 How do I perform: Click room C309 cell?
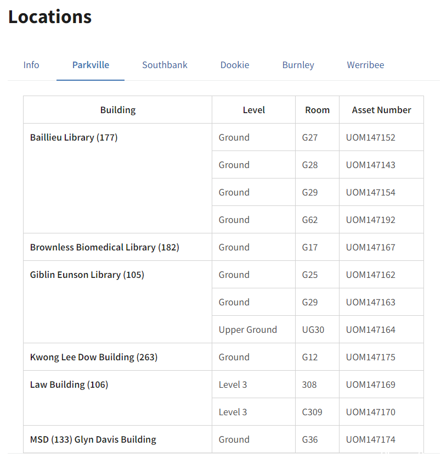[x=318, y=412]
